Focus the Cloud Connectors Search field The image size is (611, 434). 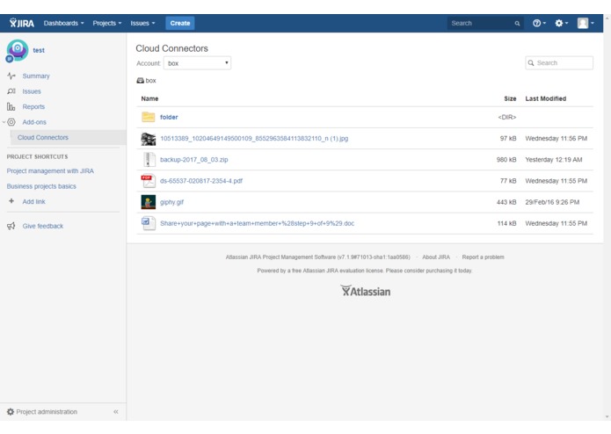559,63
